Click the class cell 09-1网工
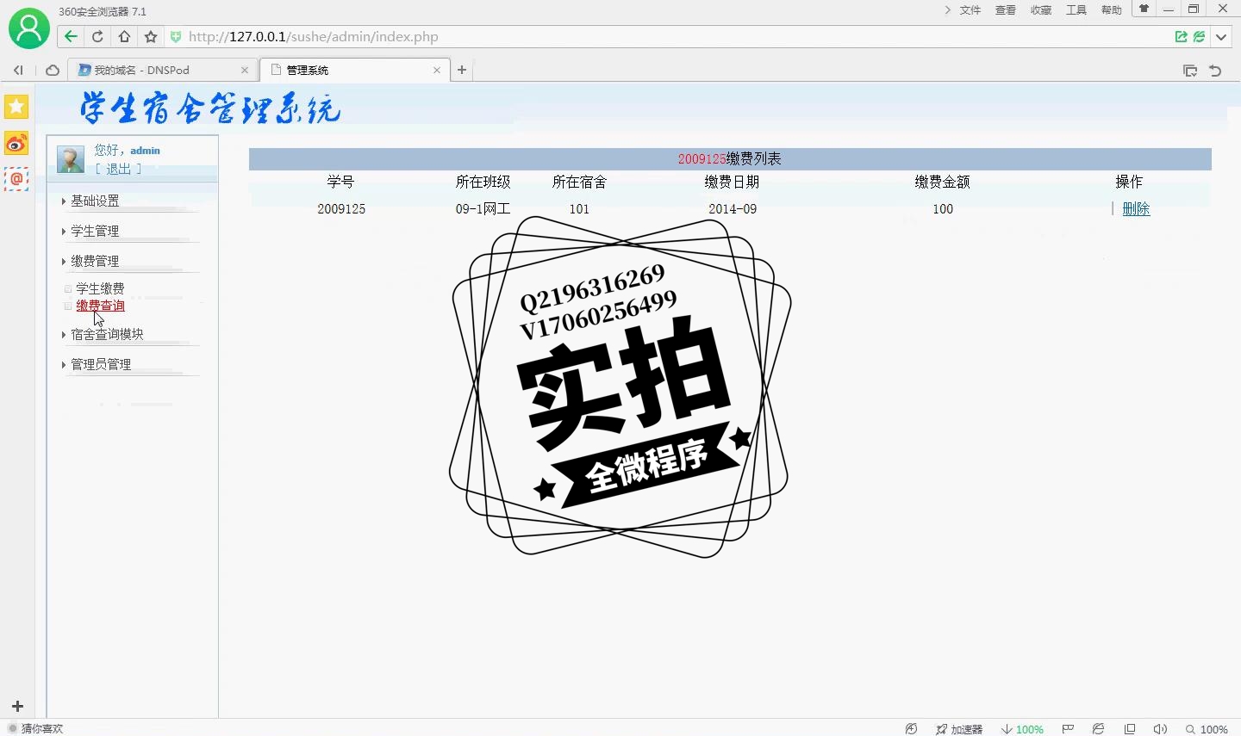This screenshot has height=736, width=1241. (483, 209)
